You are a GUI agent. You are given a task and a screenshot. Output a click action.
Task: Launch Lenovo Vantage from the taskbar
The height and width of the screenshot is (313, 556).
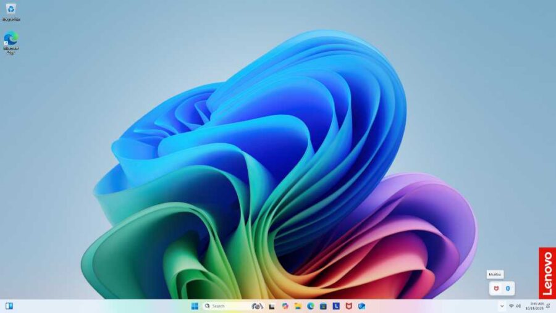coord(336,306)
